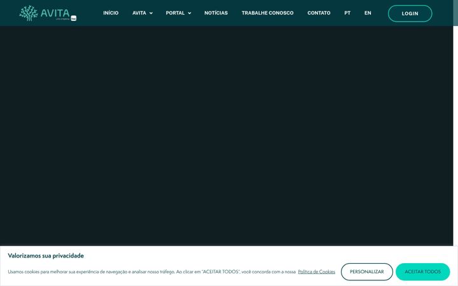Click the PERSONALIZAR cookies button
458x286 pixels.
point(367,272)
